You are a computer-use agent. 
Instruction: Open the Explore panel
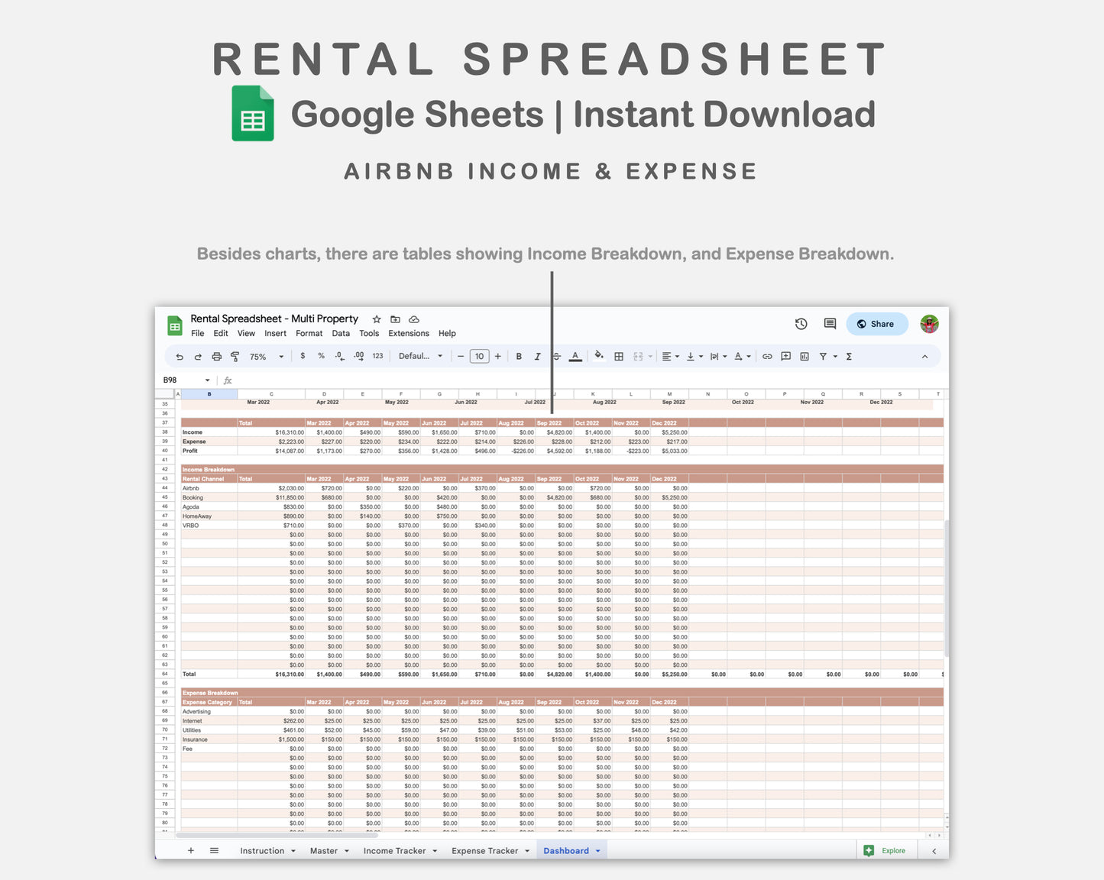click(885, 850)
